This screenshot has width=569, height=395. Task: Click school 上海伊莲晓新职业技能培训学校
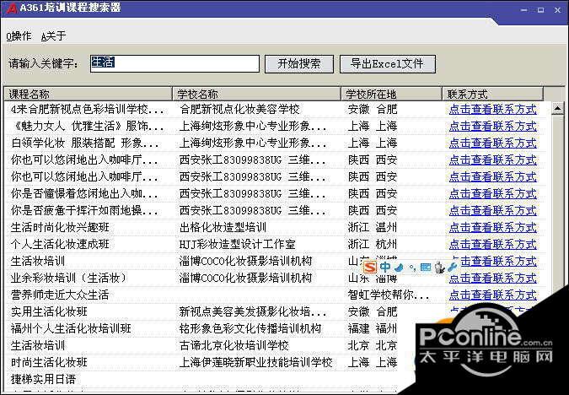coord(255,363)
